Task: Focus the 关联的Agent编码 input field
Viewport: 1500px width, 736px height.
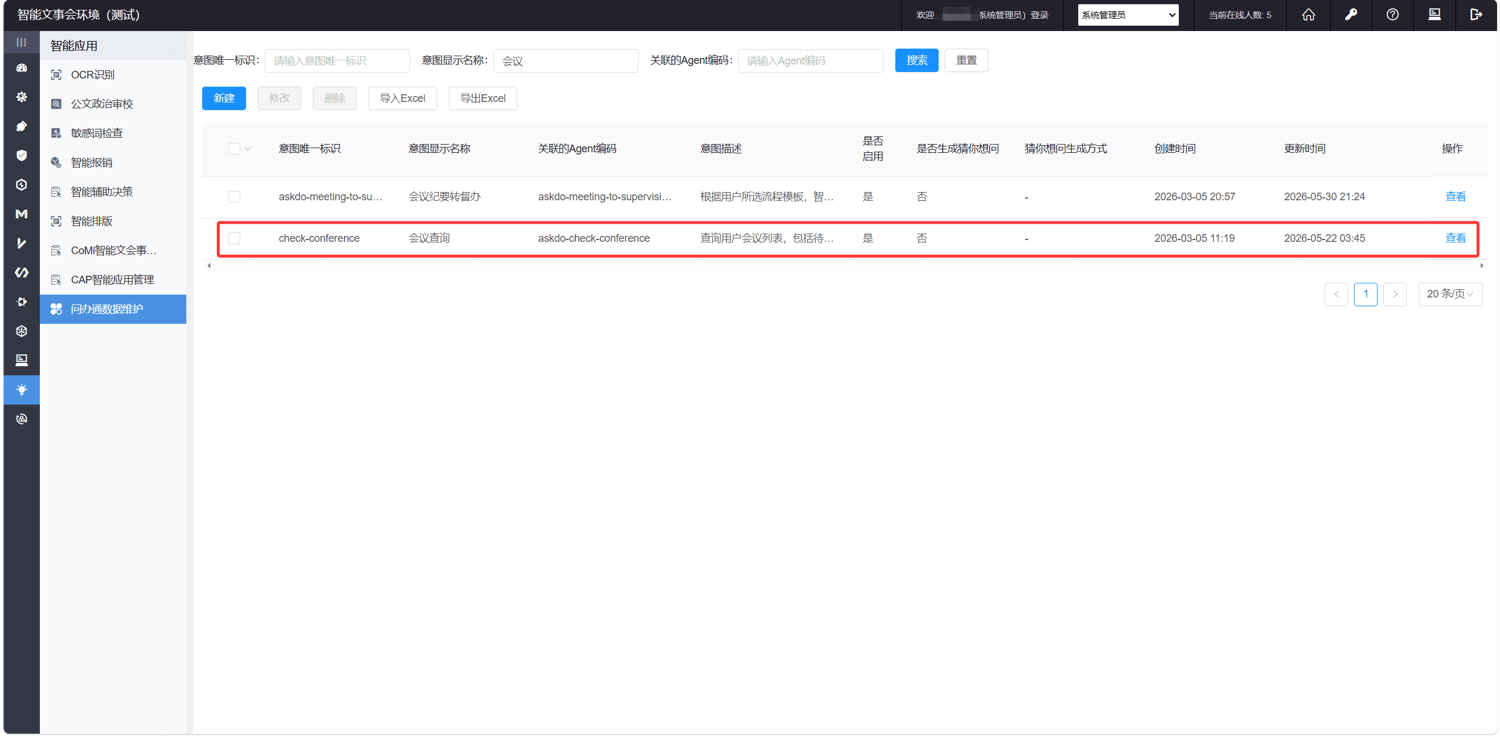Action: pos(811,61)
